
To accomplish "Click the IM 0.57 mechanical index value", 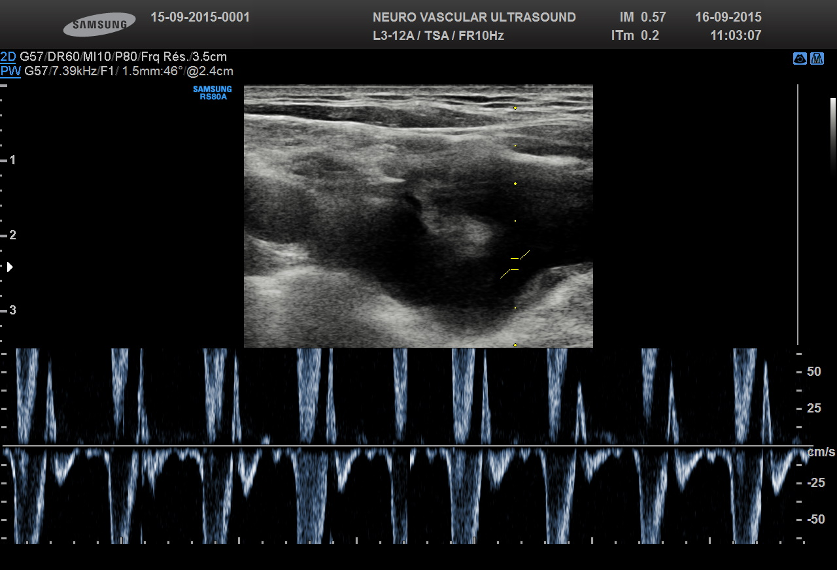I will point(642,17).
